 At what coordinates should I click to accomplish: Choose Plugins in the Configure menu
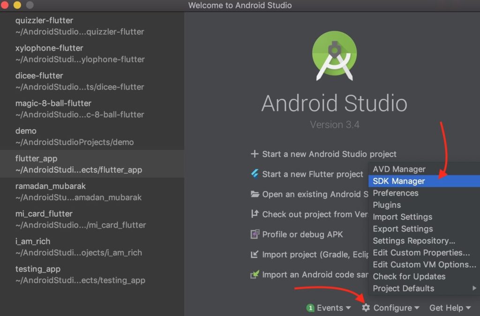(387, 205)
